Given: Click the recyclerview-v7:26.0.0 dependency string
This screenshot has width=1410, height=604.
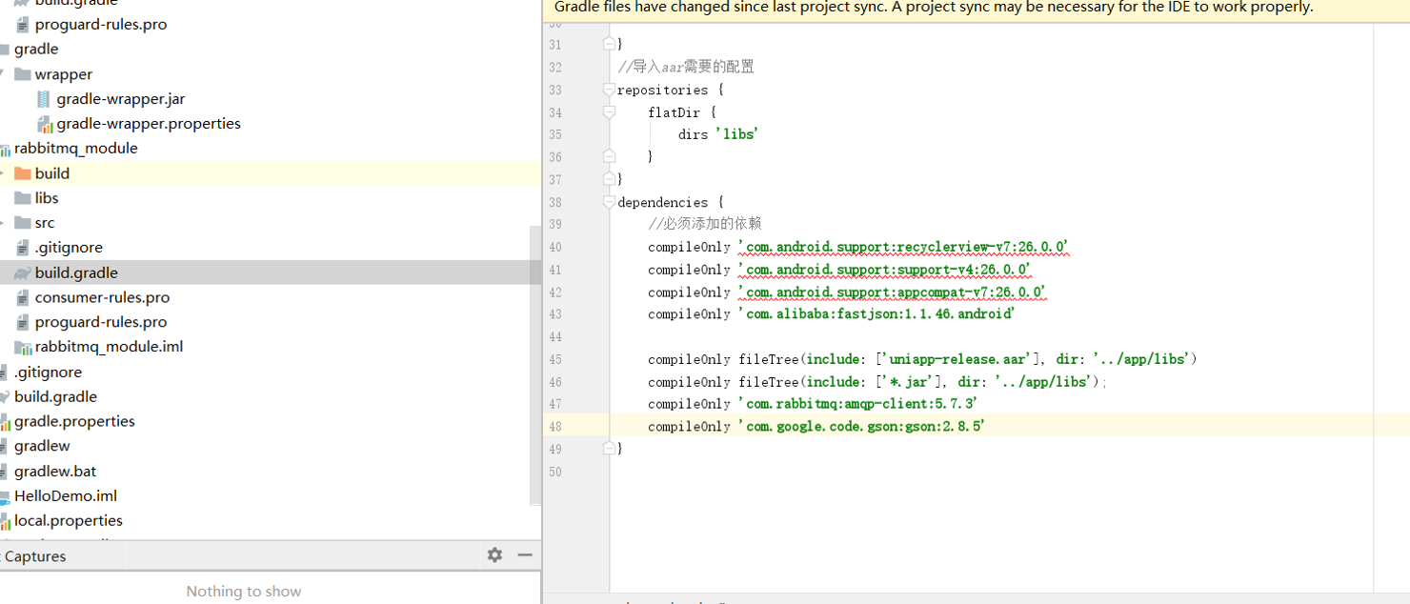Looking at the screenshot, I should (x=903, y=248).
